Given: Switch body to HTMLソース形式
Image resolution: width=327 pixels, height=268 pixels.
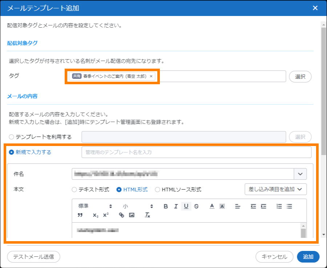Looking at the screenshot, I should pyautogui.click(x=158, y=189).
